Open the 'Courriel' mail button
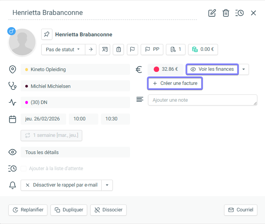This screenshot has width=265, height=224. [x=241, y=210]
